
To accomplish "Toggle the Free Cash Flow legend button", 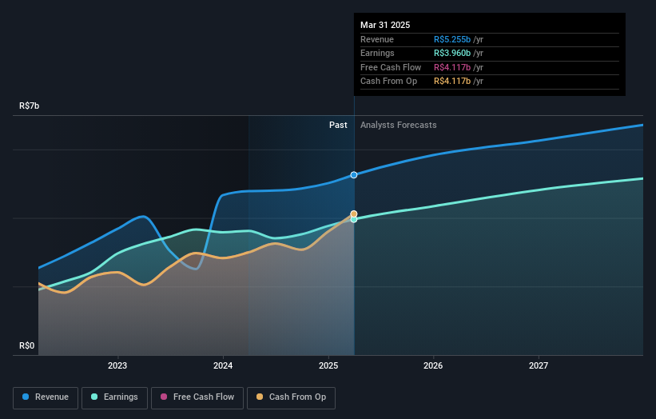I will (197, 397).
